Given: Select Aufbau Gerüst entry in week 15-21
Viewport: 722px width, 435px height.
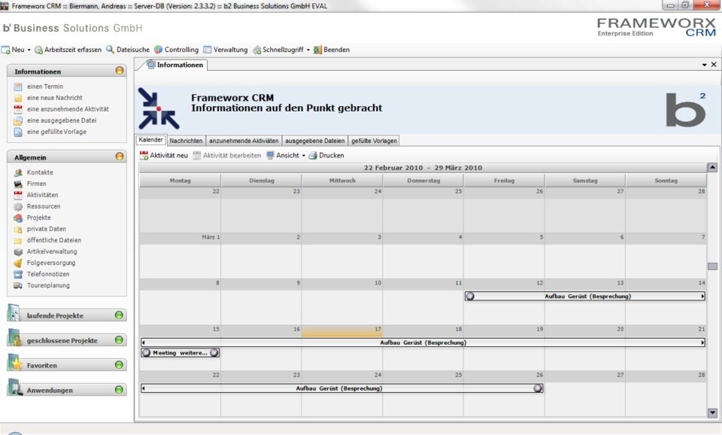Looking at the screenshot, I should coord(423,342).
